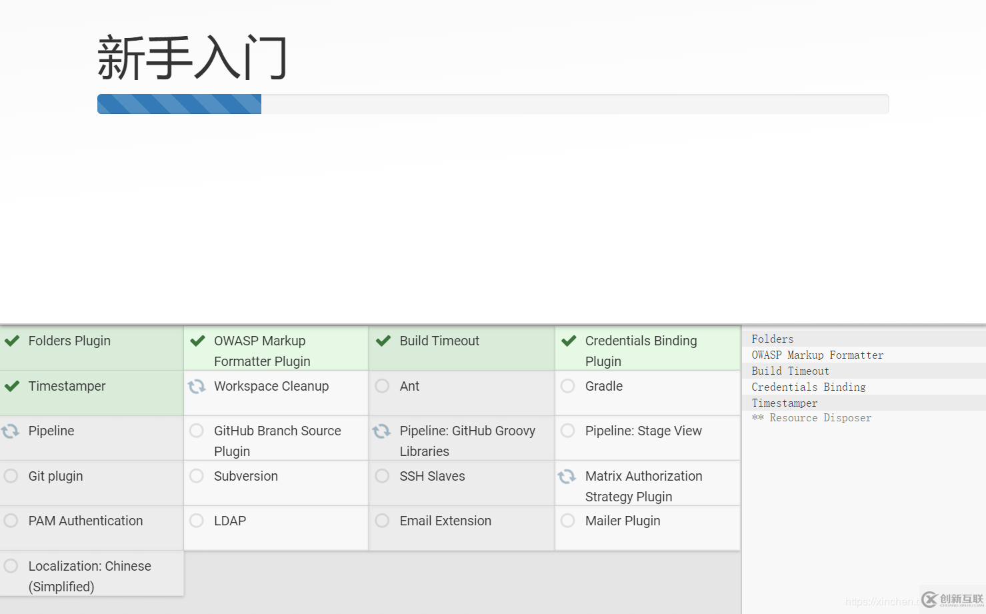
Task: Select the GitHub Branch Source Plugin label
Action: [277, 441]
